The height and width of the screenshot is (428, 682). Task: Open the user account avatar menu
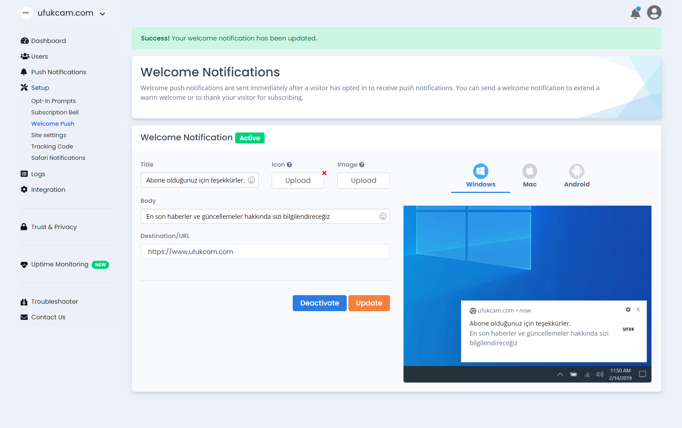(x=654, y=13)
